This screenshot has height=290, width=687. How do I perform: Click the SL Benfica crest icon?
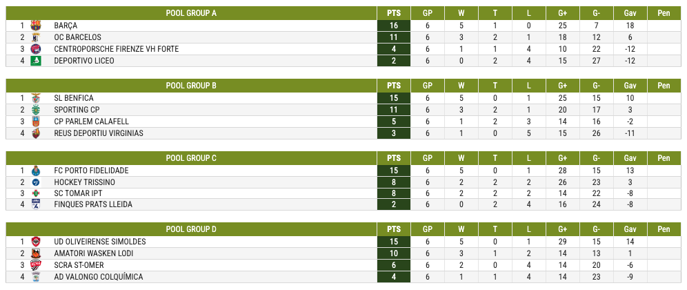click(35, 98)
